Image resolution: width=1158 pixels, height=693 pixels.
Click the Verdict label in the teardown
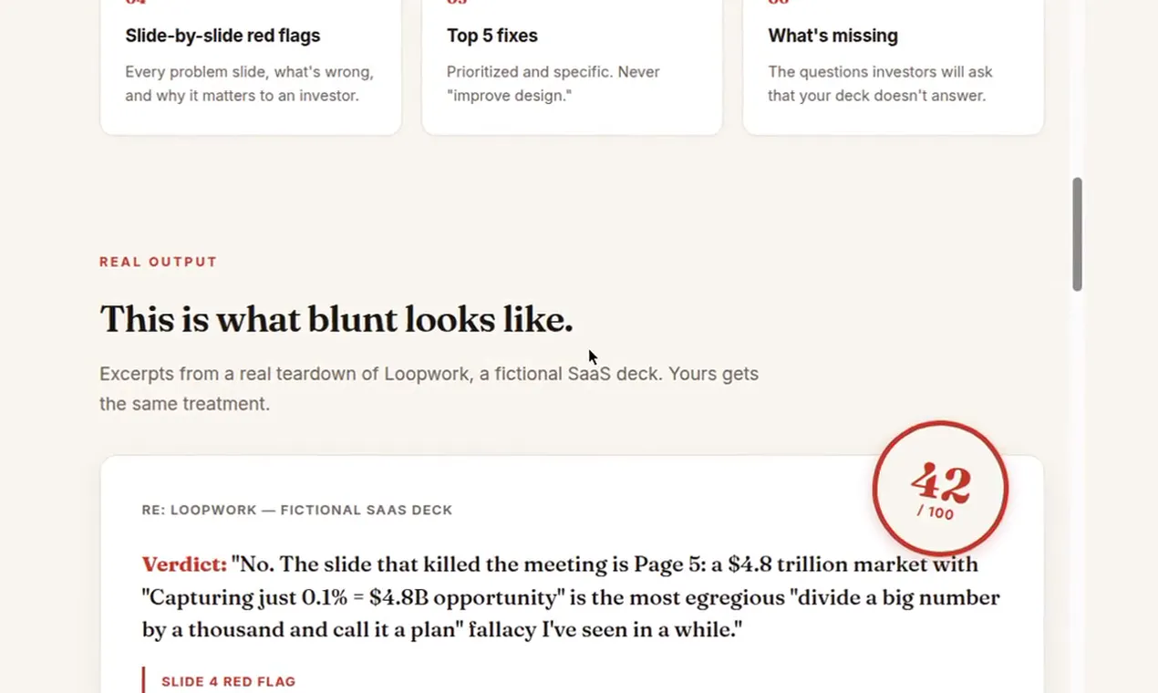pyautogui.click(x=184, y=564)
